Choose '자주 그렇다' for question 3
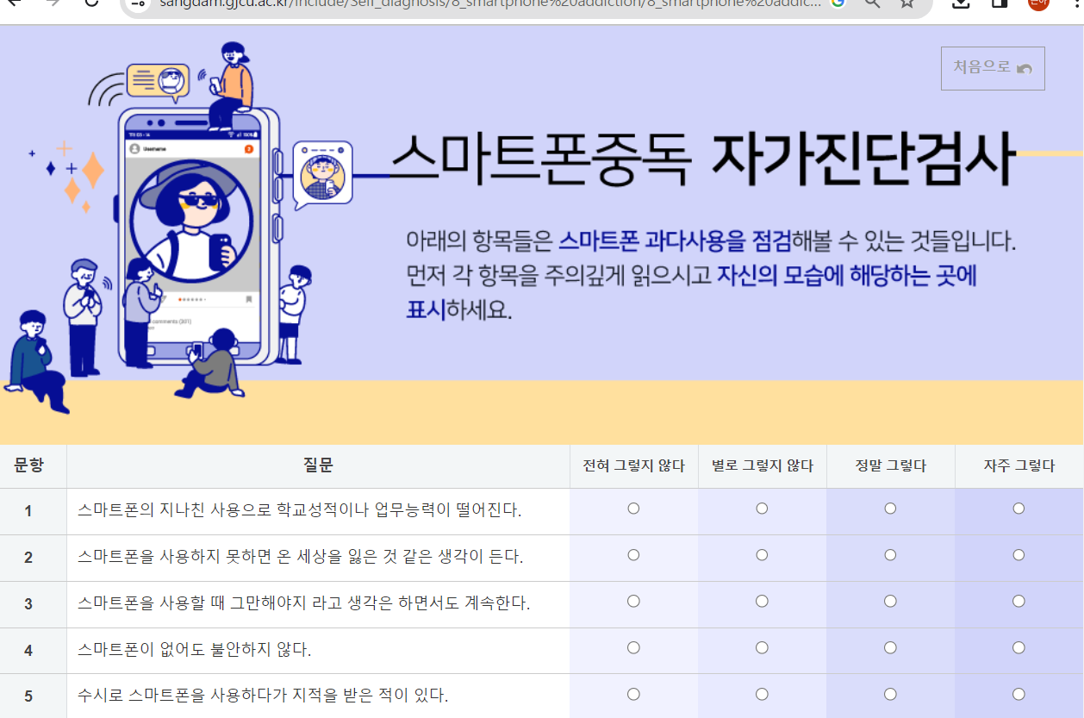Viewport: 1084px width, 718px height. (1019, 601)
